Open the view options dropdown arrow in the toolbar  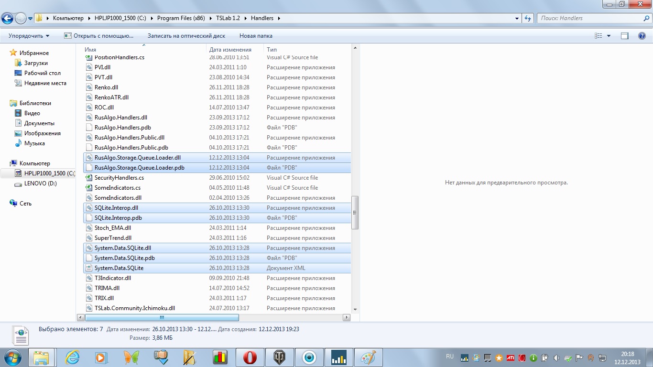coord(609,36)
